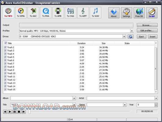Uncheck Track 13 checkbox
This screenshot has width=162, height=122.
(x=5, y=83)
